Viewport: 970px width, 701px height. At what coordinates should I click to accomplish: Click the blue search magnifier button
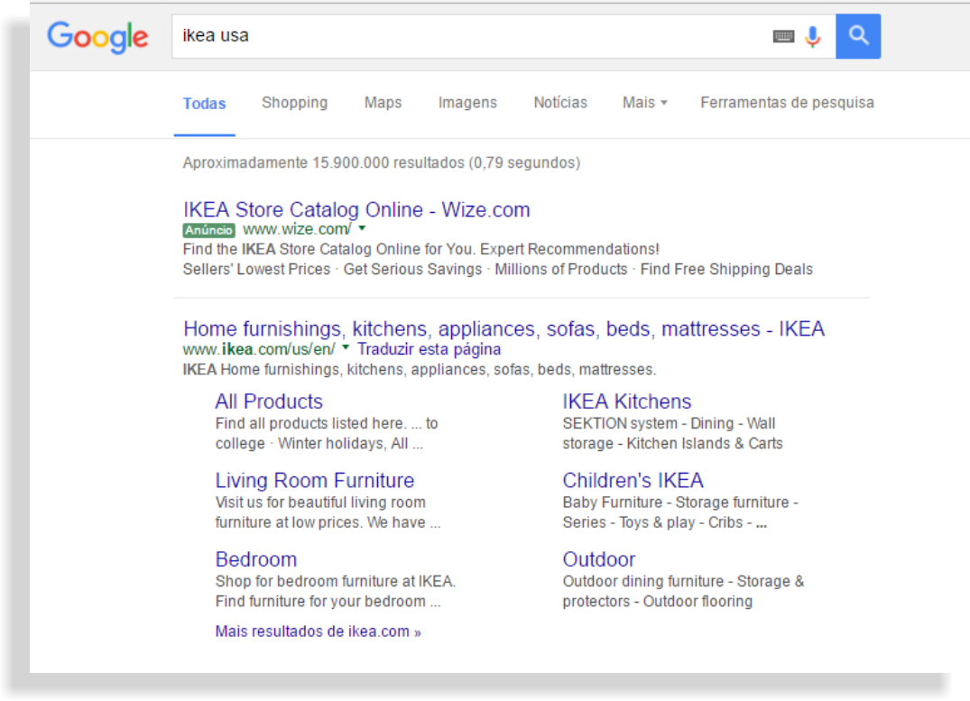858,36
